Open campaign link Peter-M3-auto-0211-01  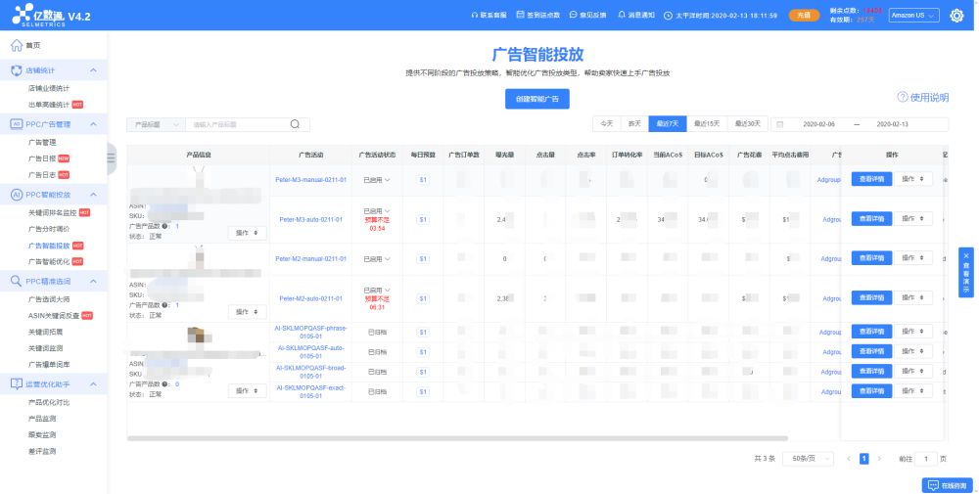(x=311, y=219)
